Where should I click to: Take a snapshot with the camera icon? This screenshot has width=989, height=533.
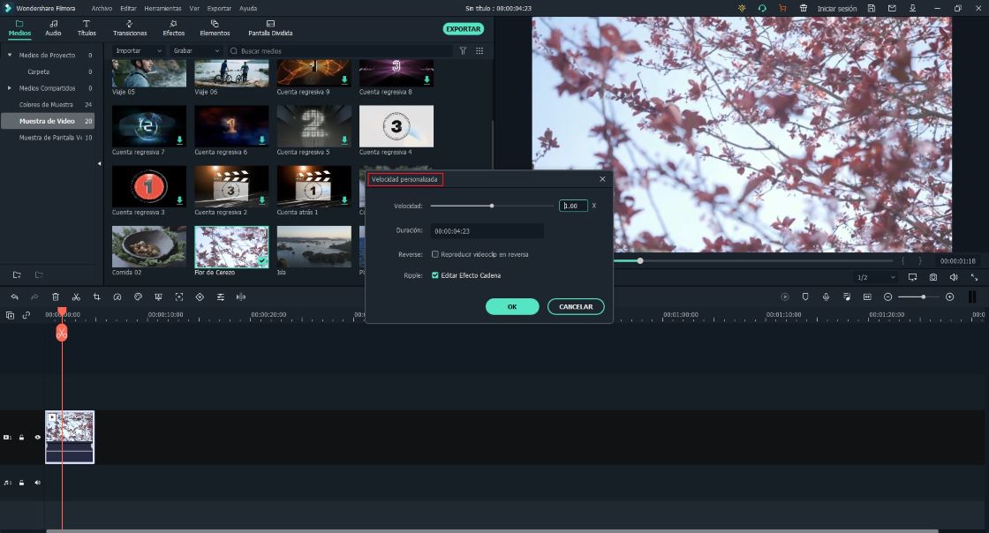932,277
